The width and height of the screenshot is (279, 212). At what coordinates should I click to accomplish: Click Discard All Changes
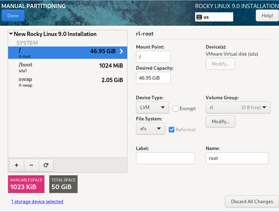[x=252, y=201]
